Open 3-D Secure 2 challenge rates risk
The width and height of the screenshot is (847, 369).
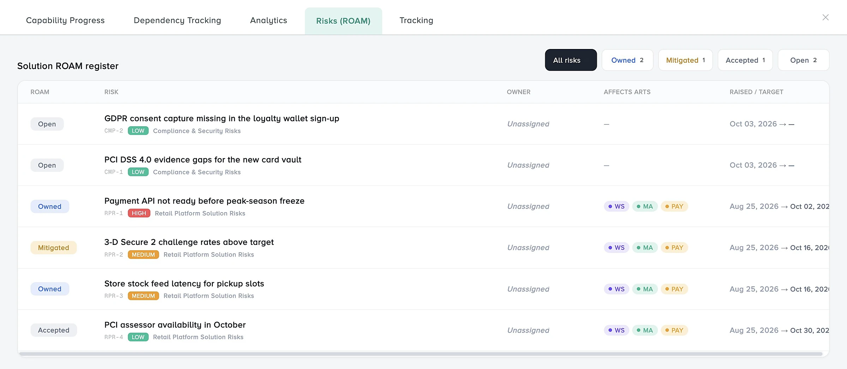click(x=189, y=242)
